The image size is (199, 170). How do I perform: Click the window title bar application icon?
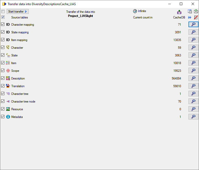click(x=4, y=4)
